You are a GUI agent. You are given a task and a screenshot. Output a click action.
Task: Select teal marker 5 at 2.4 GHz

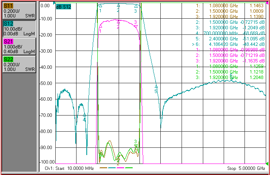pos(156,87)
